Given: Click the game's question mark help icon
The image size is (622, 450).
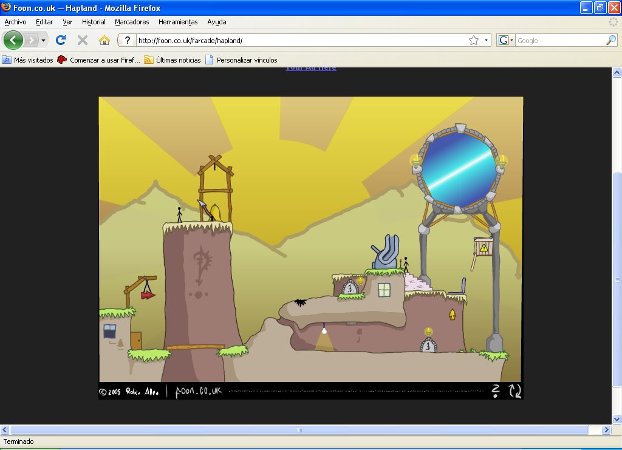Looking at the screenshot, I should tap(496, 391).
